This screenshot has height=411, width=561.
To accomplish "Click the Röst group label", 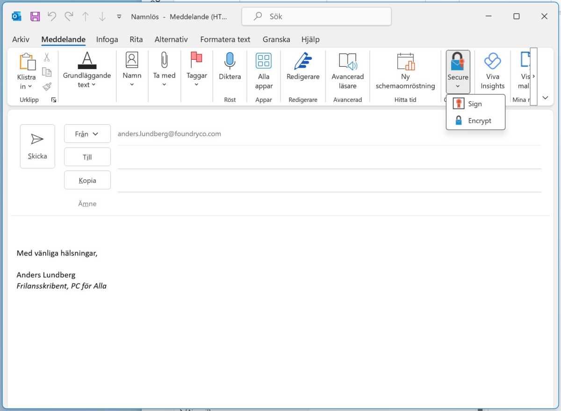I will pyautogui.click(x=230, y=99).
